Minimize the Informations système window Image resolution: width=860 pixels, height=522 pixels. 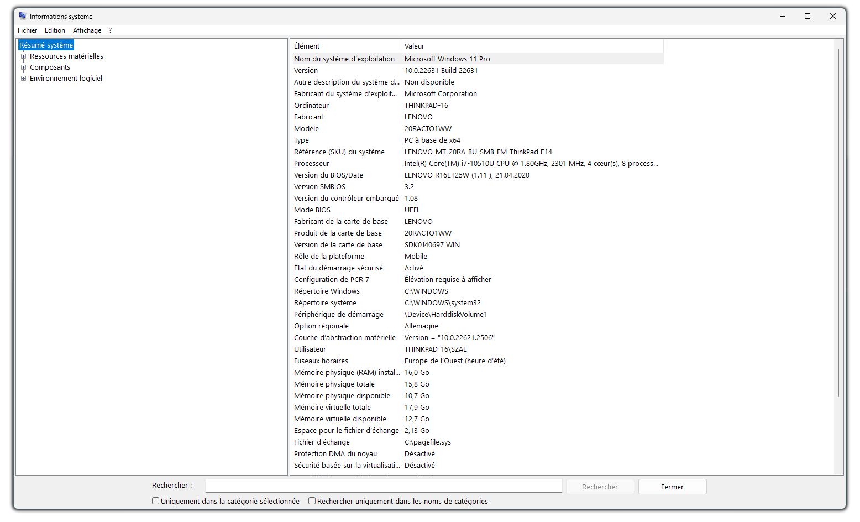(x=783, y=16)
